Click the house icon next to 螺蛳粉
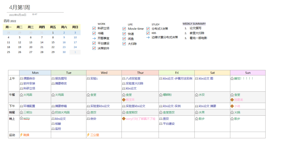 click(x=161, y=95)
